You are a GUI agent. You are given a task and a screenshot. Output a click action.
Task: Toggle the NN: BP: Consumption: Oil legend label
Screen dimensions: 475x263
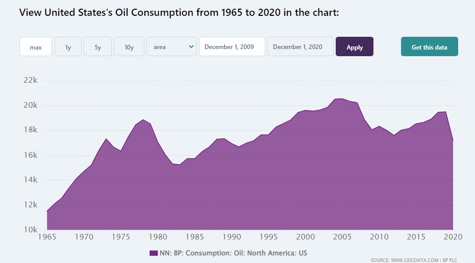(x=234, y=253)
